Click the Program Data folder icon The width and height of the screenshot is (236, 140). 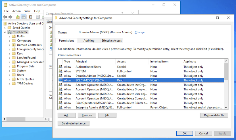click(14, 66)
